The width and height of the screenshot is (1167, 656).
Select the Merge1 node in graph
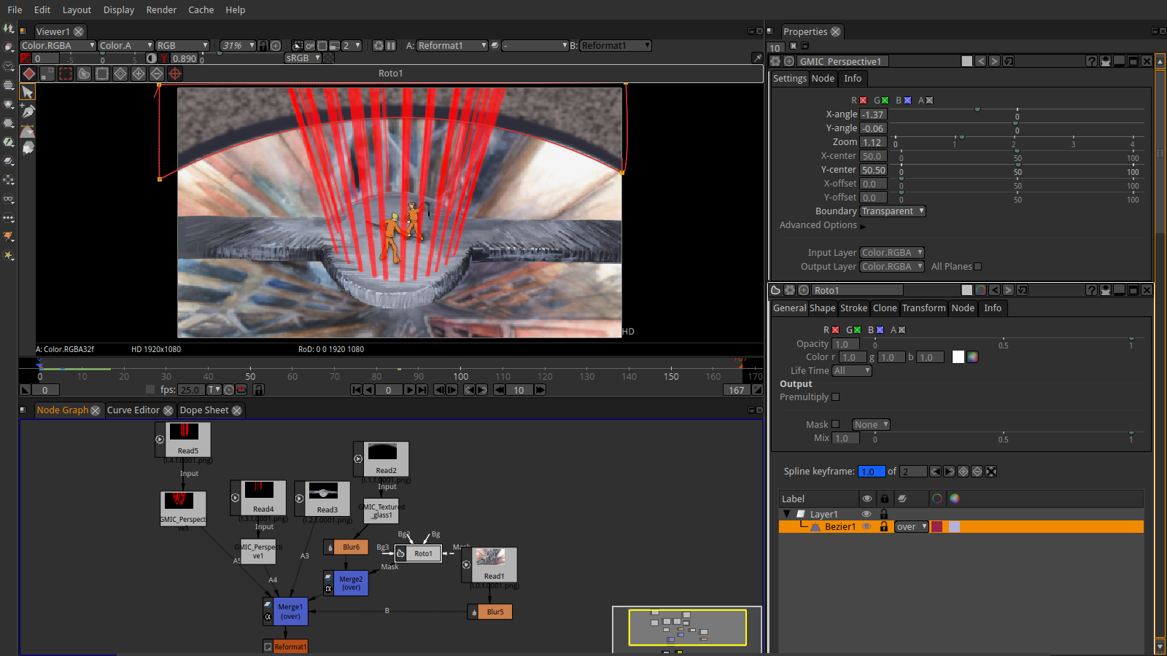[x=290, y=612]
